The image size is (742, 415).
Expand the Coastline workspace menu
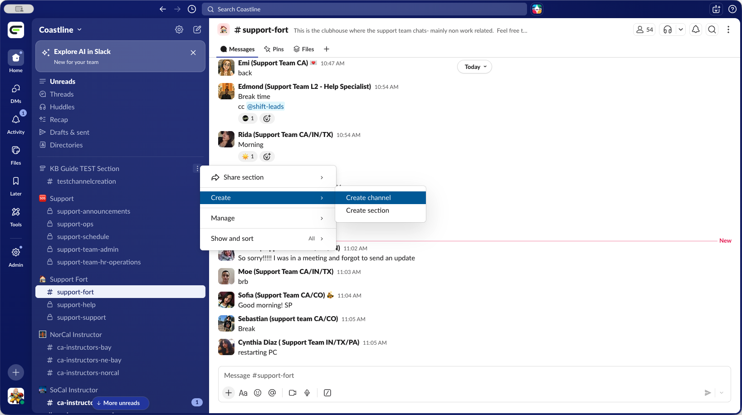tap(60, 29)
